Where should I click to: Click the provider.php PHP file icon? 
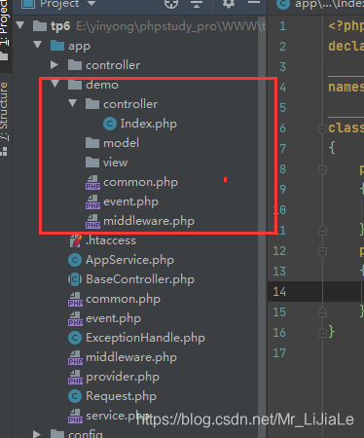point(75,377)
